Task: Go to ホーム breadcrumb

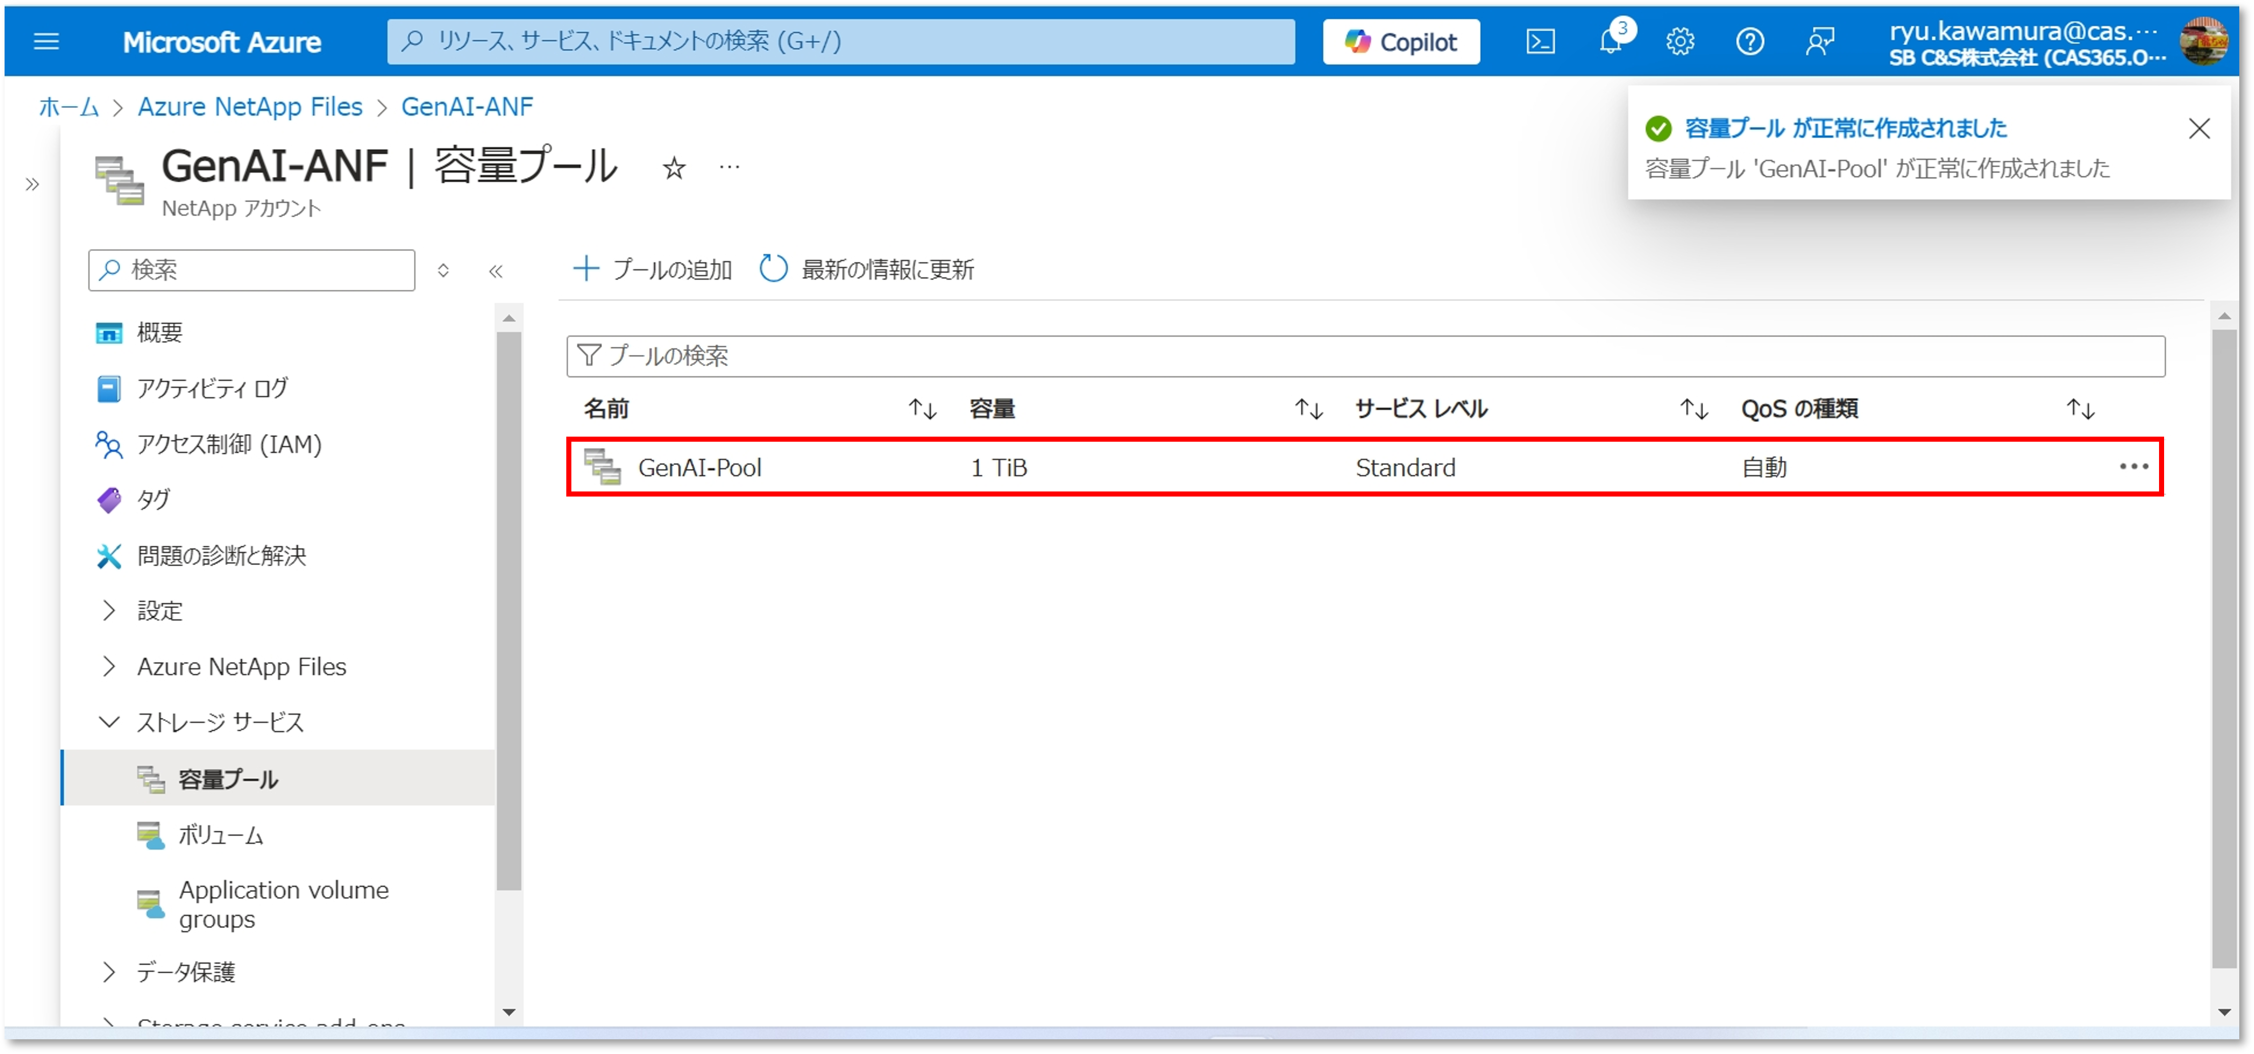Action: 68,107
